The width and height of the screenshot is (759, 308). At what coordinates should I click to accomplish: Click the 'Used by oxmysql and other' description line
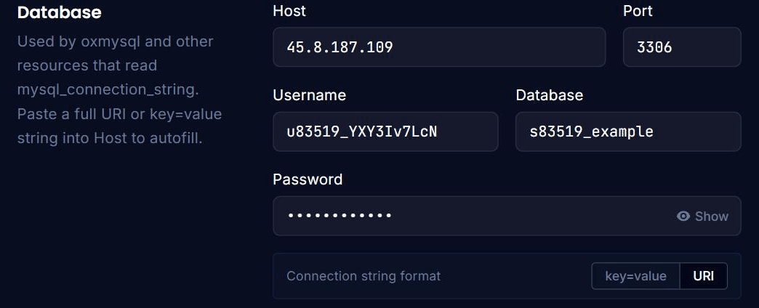115,41
